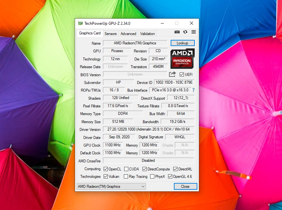Click the Bus Interface question mark
Viewport: 282px width, 210px height.
pos(193,90)
